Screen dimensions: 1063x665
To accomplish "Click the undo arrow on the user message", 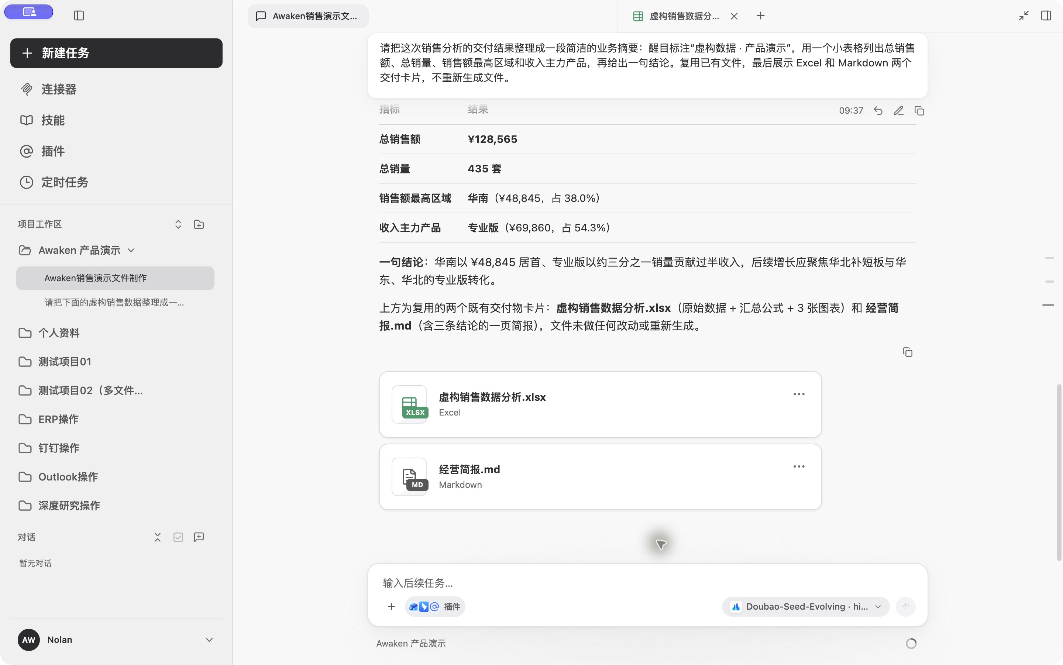I will tap(878, 111).
